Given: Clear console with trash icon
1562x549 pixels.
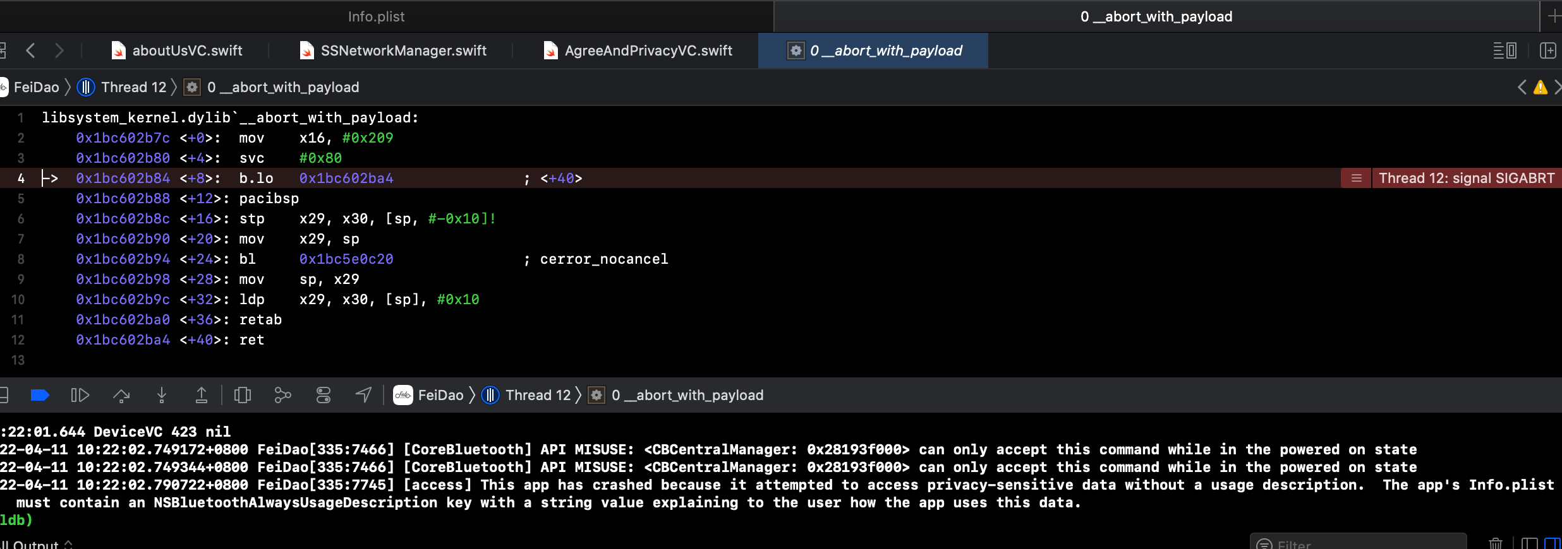Looking at the screenshot, I should click(1496, 543).
